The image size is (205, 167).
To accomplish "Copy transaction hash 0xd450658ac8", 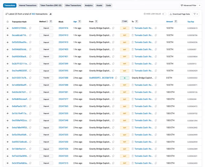I will 30,57.
